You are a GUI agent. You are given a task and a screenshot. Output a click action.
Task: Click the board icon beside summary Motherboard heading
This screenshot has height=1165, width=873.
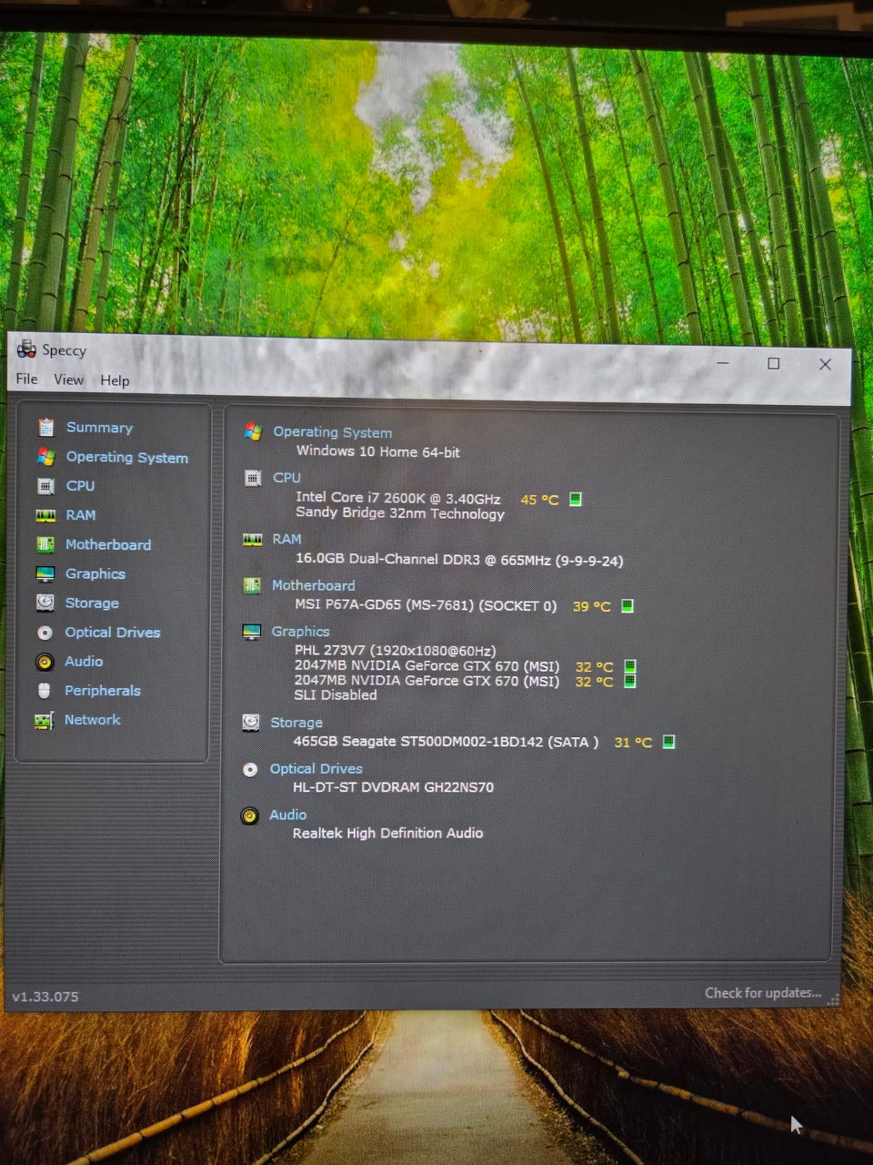click(x=252, y=585)
